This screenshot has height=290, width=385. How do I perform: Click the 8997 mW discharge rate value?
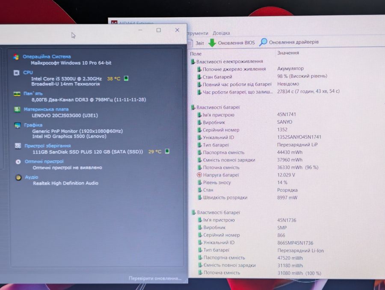[x=287, y=197]
